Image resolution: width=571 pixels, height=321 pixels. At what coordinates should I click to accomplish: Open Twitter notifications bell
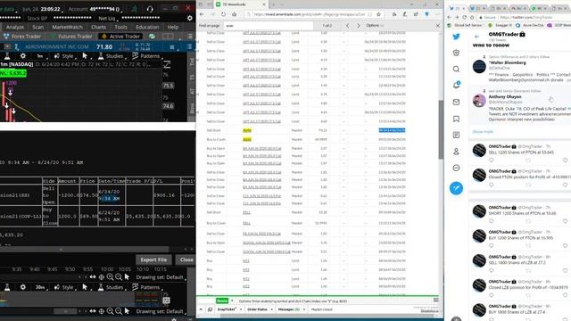click(x=456, y=86)
